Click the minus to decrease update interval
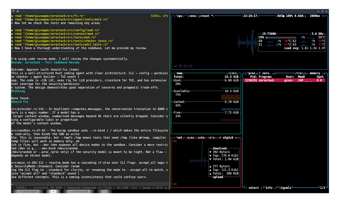Screen dimensions: 340x206 click(x=307, y=16)
